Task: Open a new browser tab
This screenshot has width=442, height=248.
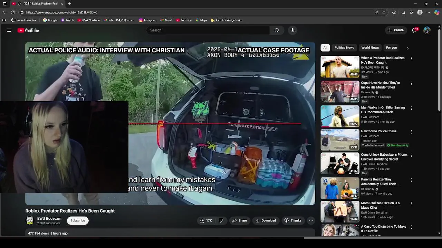Action: (69, 4)
